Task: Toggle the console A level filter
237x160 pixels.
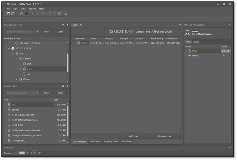Action: pos(28,153)
